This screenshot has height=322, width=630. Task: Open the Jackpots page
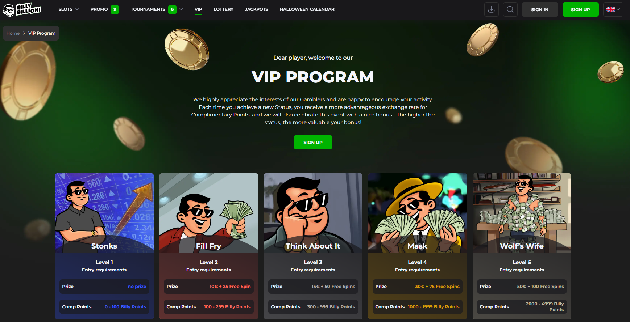click(x=256, y=9)
